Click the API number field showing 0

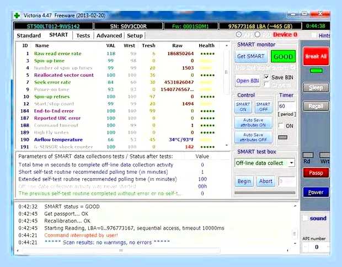coord(317,247)
